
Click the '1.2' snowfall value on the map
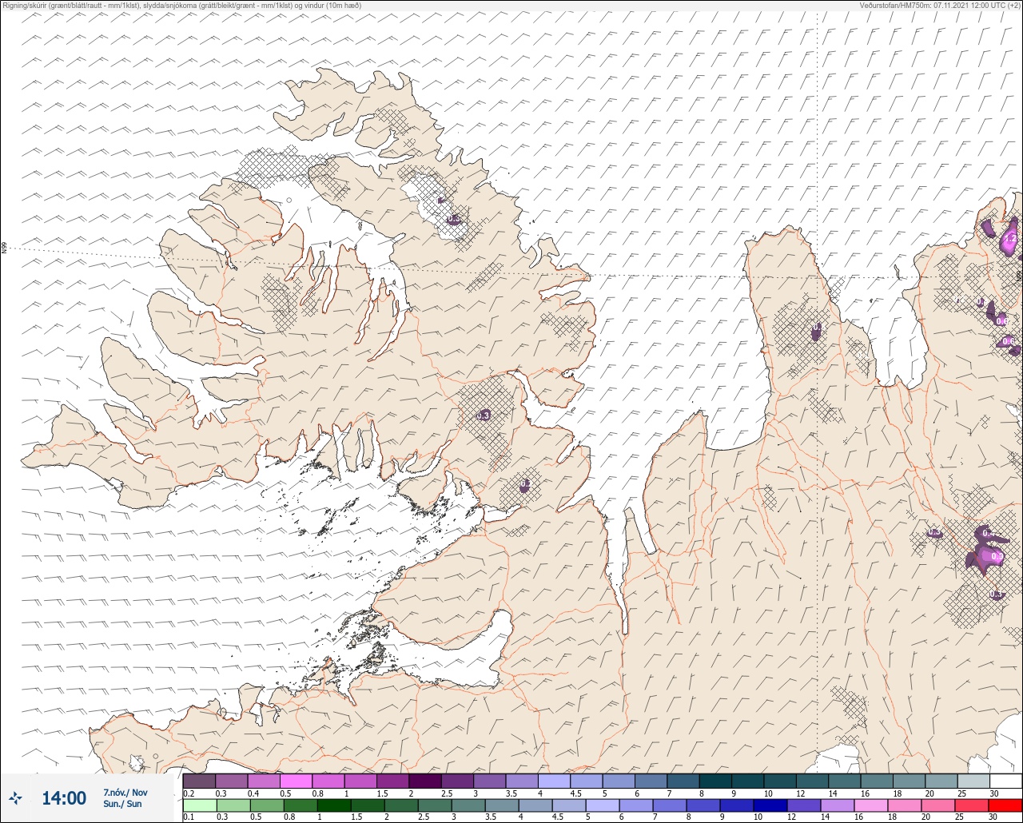point(1009,238)
